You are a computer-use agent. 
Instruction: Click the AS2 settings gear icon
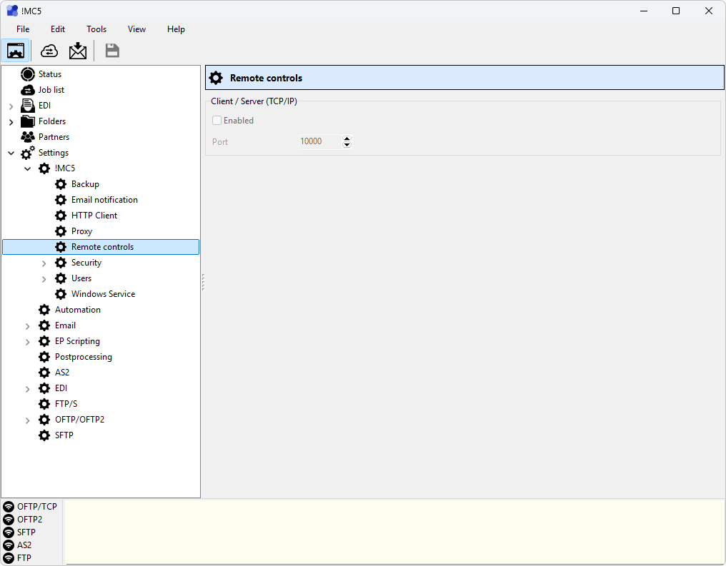pos(44,373)
